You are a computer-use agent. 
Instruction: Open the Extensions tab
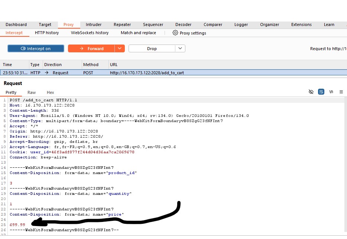[301, 24]
